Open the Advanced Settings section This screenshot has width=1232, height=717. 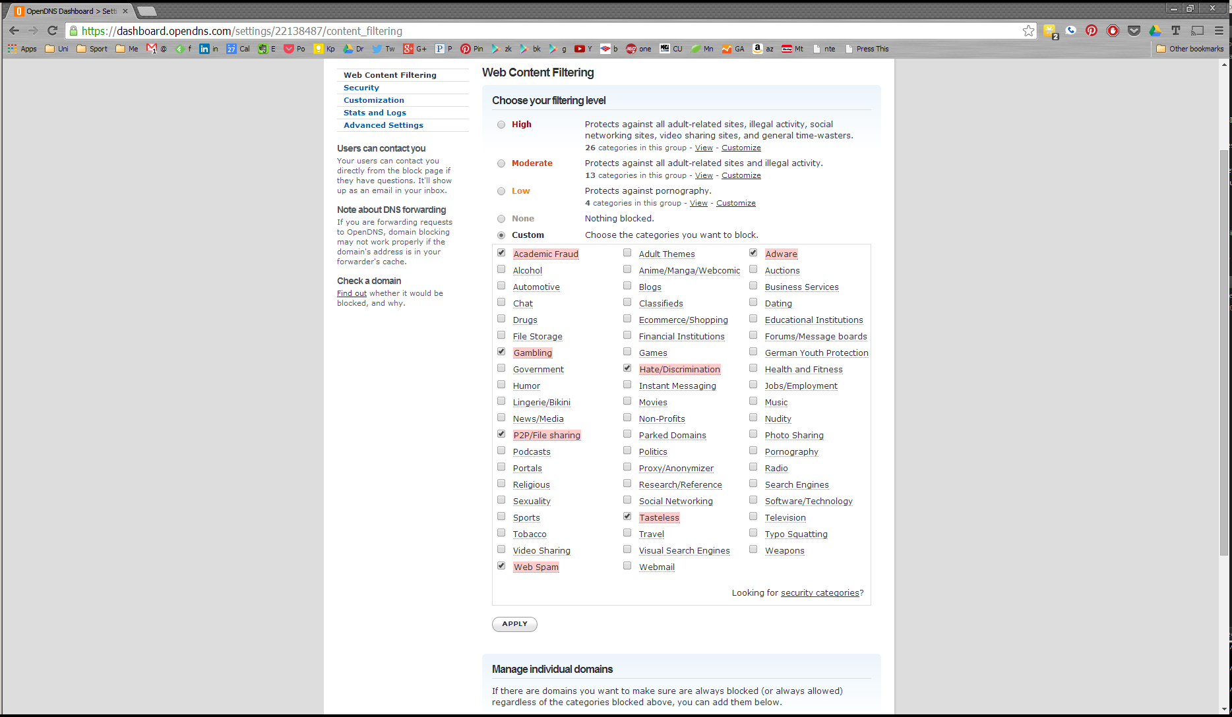(383, 125)
